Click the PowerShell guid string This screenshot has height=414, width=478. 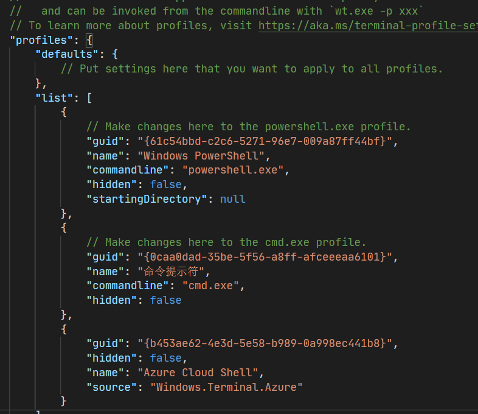[265, 141]
